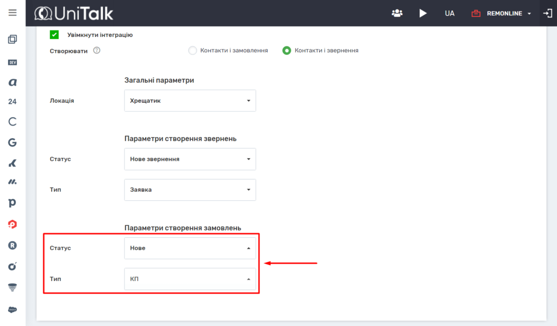Screen dimensions: 557x326
Task: Click the users group icon
Action: [397, 13]
